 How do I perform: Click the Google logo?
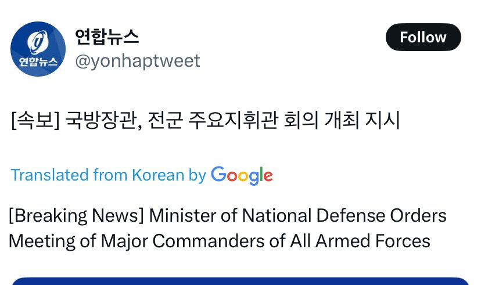[242, 175]
